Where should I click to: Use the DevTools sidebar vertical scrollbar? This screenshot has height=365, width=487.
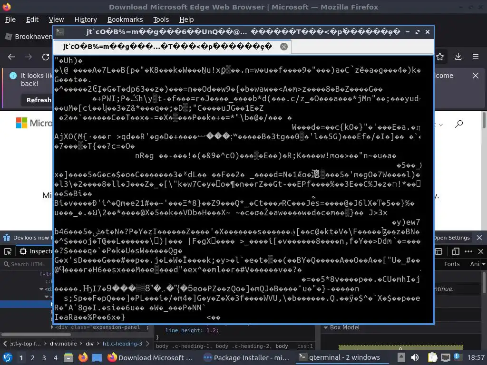484,282
